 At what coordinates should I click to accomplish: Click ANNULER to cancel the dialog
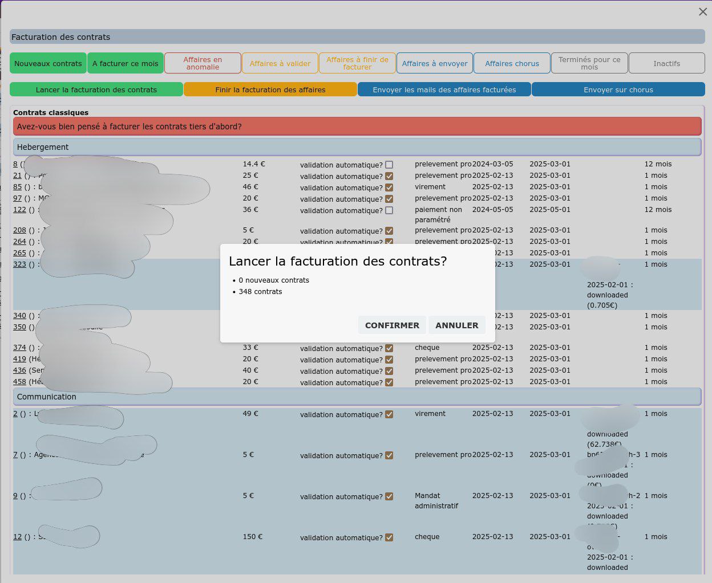456,325
